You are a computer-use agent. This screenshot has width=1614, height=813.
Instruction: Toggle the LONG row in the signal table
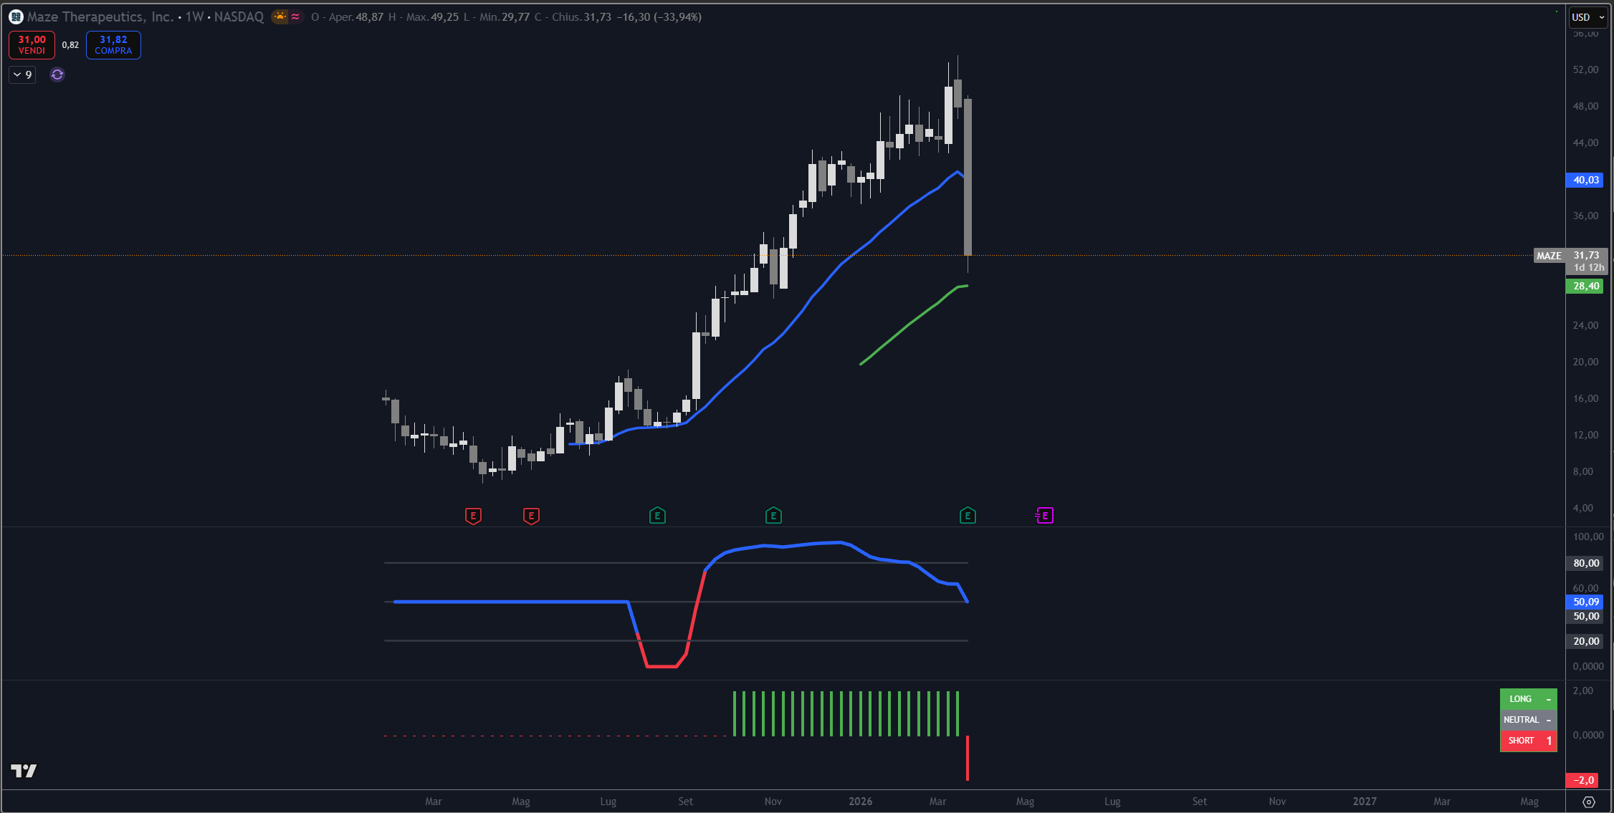tap(1528, 699)
